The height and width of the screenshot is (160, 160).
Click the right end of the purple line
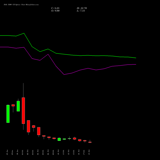pos(136,64)
